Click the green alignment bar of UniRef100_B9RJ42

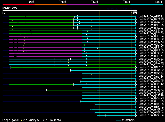[x=41, y=84]
